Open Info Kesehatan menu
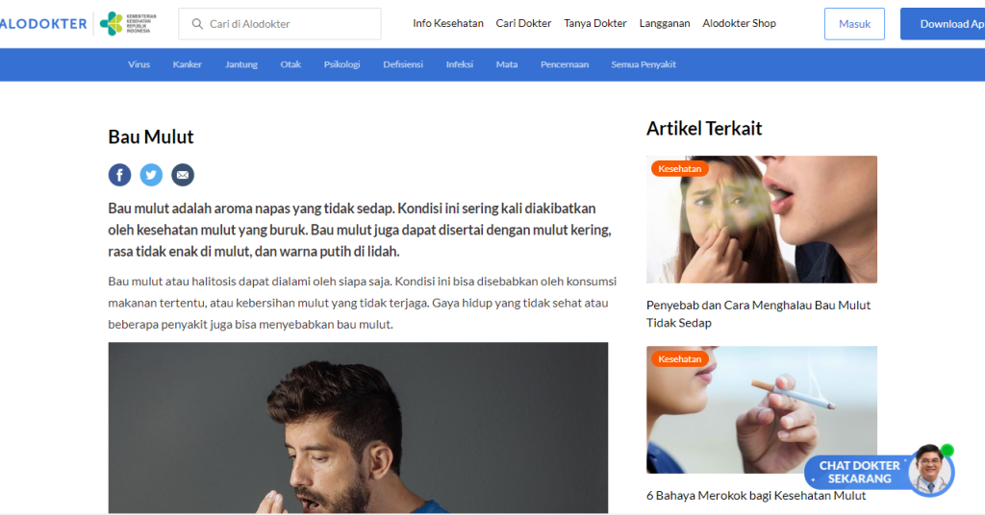985x515 pixels. tap(448, 23)
